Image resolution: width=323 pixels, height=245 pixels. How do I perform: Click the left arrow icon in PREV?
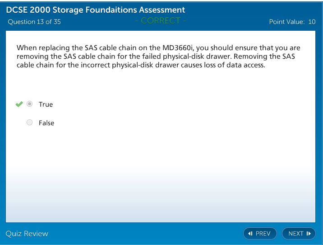pyautogui.click(x=250, y=234)
